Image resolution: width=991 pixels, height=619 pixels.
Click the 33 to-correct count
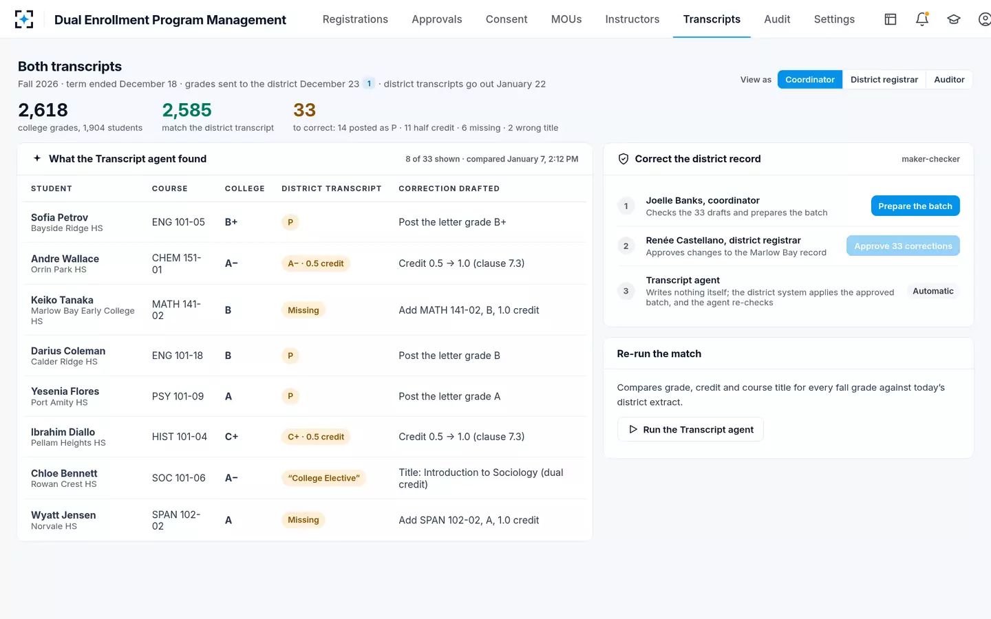(304, 110)
